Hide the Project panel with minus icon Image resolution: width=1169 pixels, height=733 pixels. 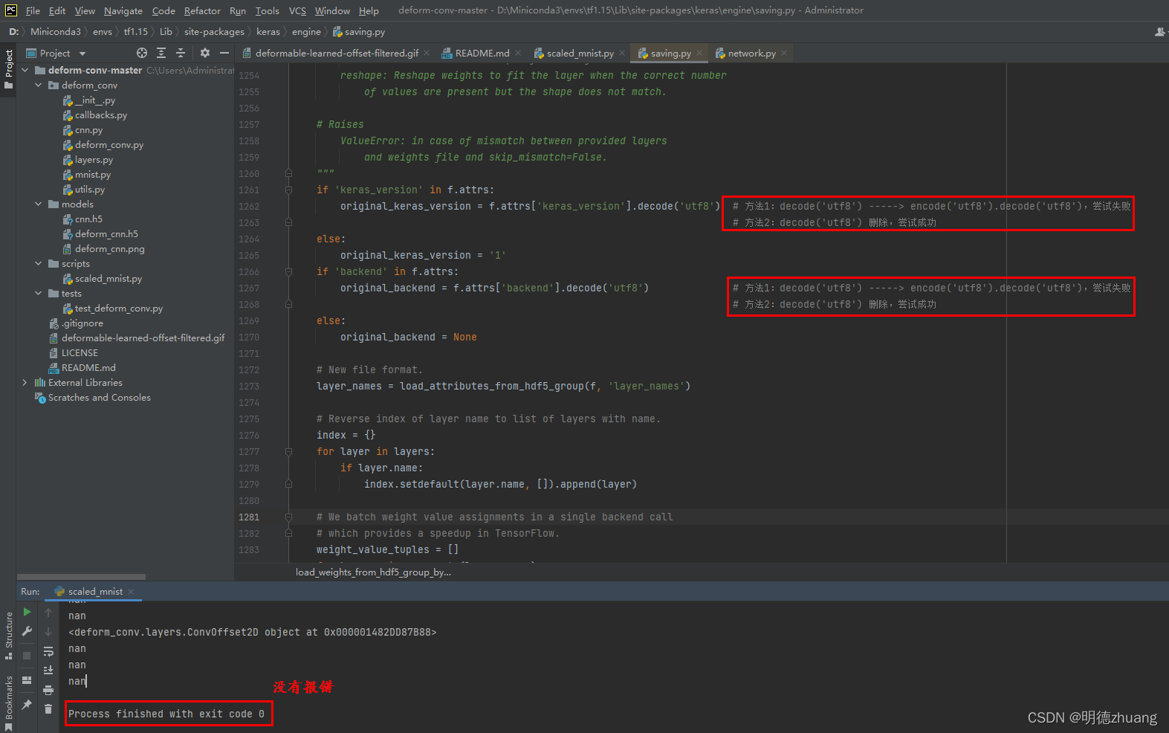(224, 53)
